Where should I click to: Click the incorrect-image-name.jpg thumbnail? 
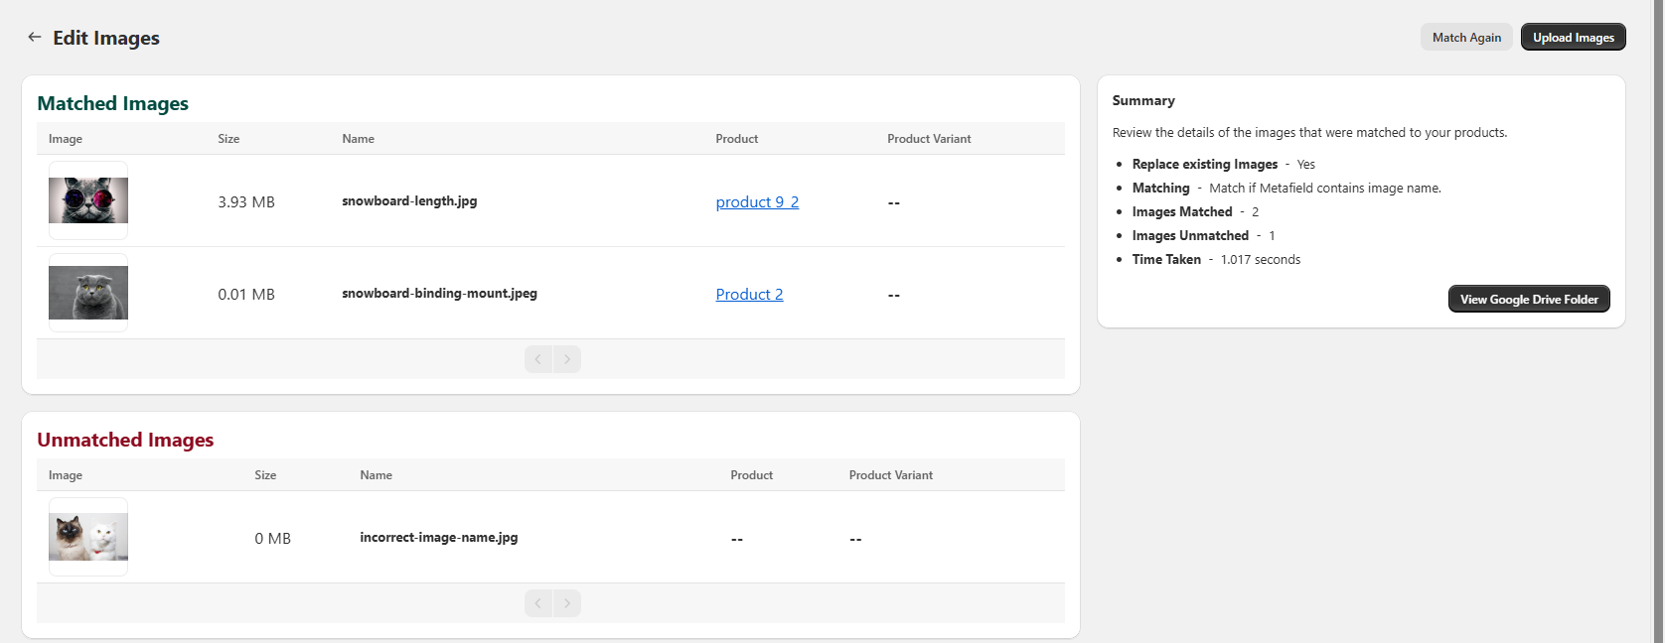pos(88,537)
